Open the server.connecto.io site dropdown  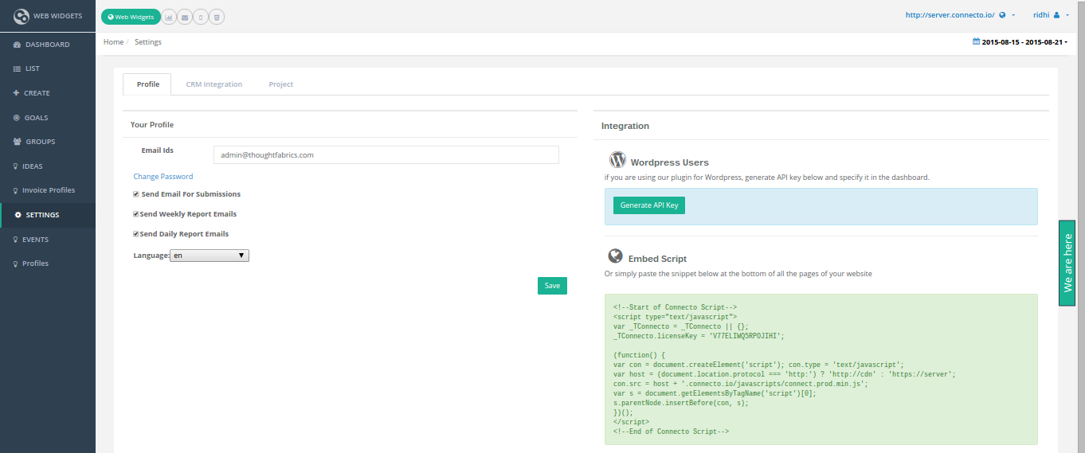[960, 15]
